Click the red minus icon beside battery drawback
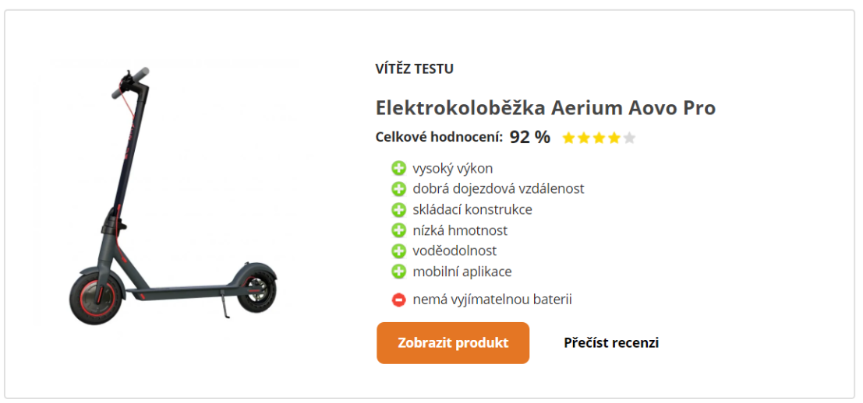 tap(399, 300)
